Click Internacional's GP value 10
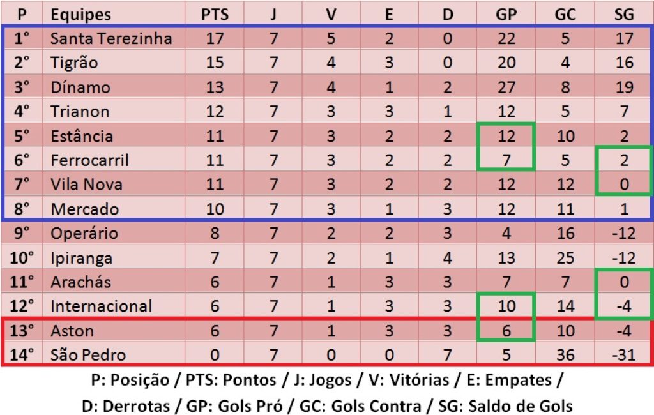Screen dimensions: 654x415 [506, 306]
